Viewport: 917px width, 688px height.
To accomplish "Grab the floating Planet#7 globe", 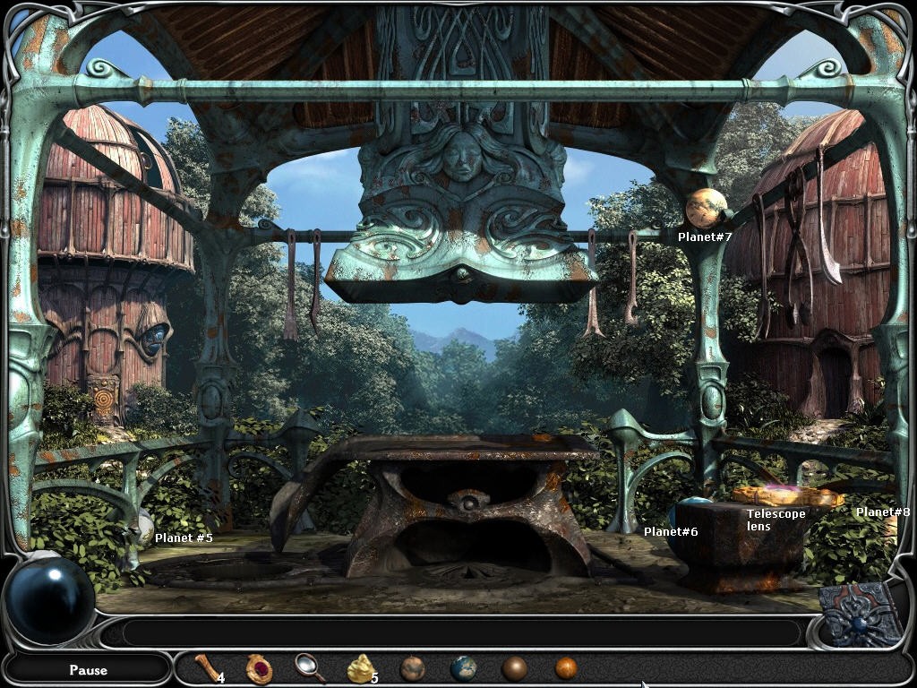I will pos(704,209).
